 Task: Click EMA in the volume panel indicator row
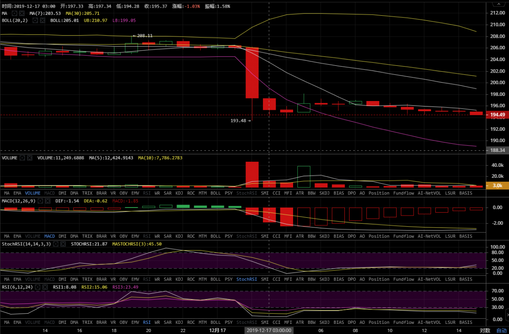pos(17,193)
